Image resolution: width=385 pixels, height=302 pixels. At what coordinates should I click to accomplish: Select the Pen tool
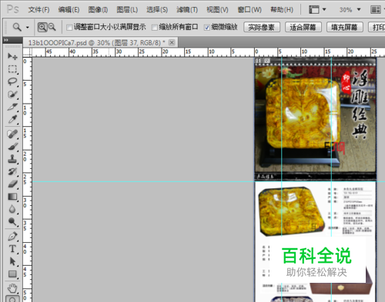pos(12,237)
